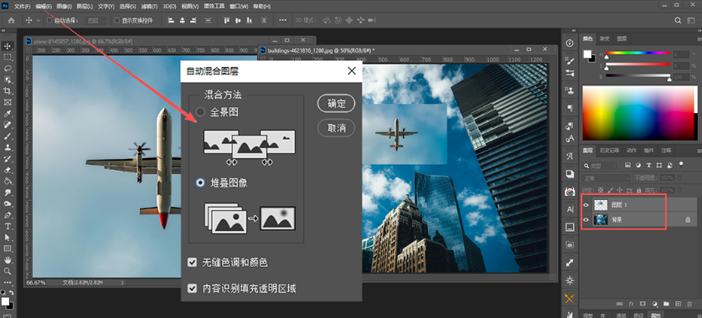Click the pixel layer filter icon
This screenshot has width=702, height=318.
tap(628, 166)
